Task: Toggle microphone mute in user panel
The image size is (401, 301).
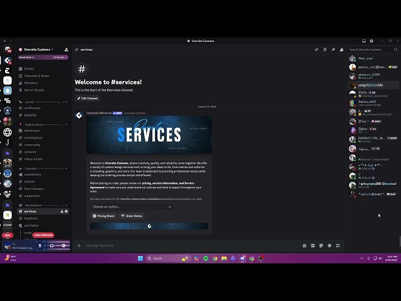Action: click(x=40, y=246)
